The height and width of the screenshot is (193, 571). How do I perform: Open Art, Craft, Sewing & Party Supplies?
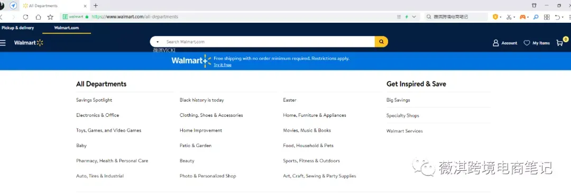click(x=319, y=176)
